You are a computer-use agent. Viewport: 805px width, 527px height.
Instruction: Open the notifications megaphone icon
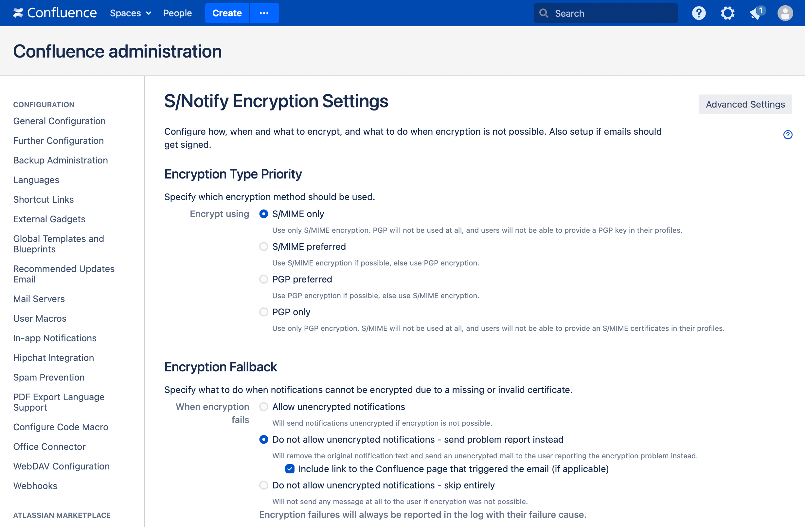[x=756, y=13]
